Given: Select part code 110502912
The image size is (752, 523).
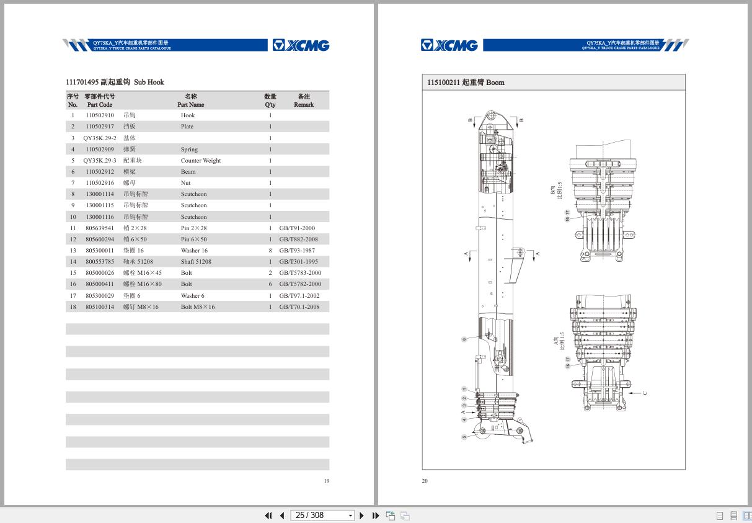Looking at the screenshot, I should point(100,172).
